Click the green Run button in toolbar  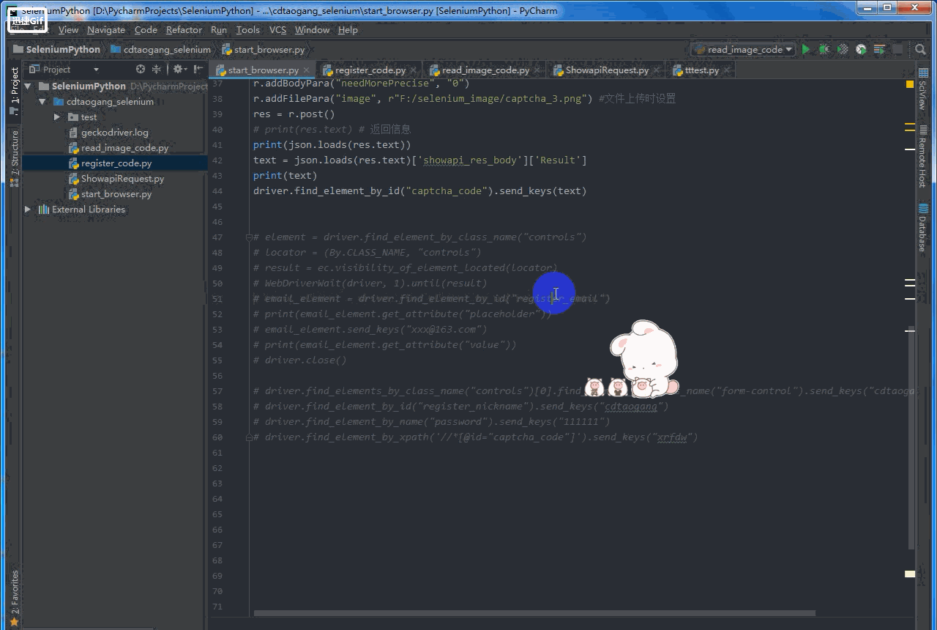click(x=805, y=49)
